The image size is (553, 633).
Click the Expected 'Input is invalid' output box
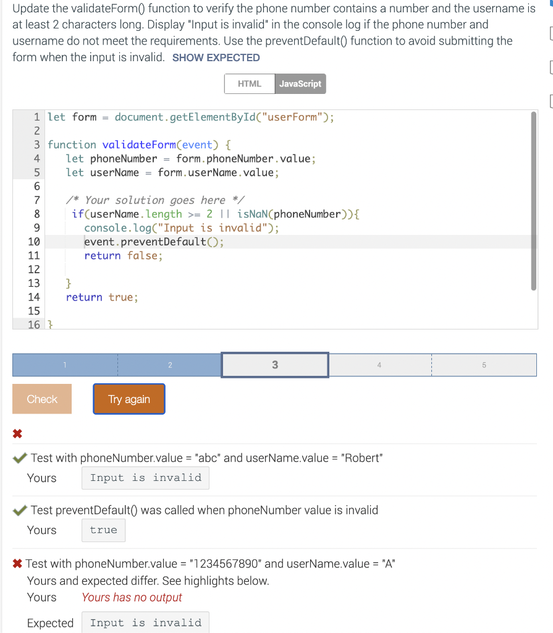pos(145,622)
